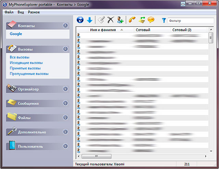
Task: Open Пропущенные вызовы list
Action: click(x=29, y=74)
